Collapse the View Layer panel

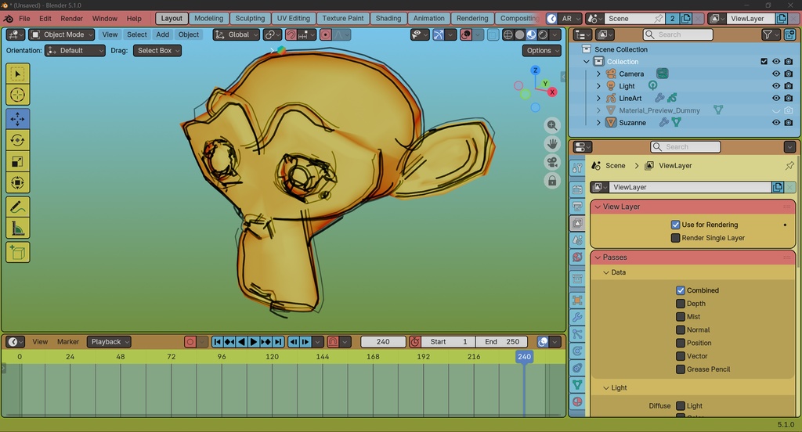pos(598,207)
